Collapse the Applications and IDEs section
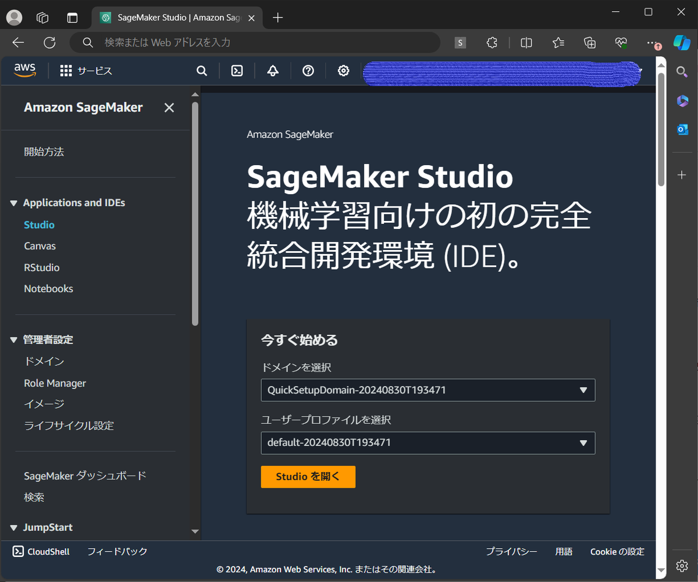The image size is (698, 582). pos(14,203)
